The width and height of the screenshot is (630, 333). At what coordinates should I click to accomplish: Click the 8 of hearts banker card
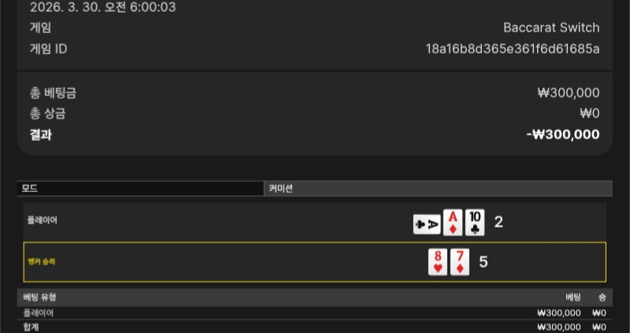(x=438, y=262)
